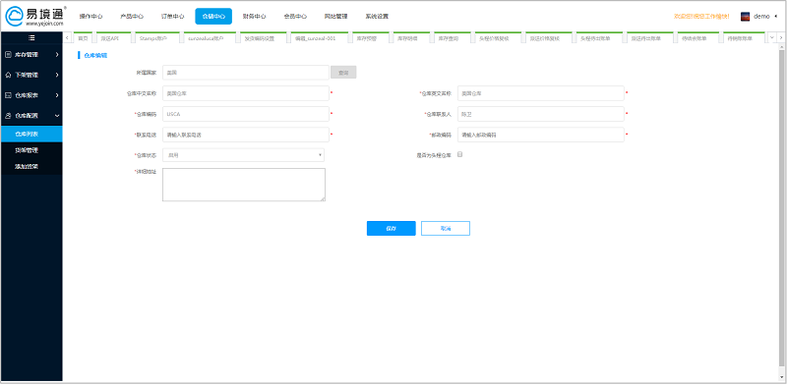Screen dimensions: 787x385
Task: Click the 库存管理 inventory icon in sidebar
Action: [8, 54]
